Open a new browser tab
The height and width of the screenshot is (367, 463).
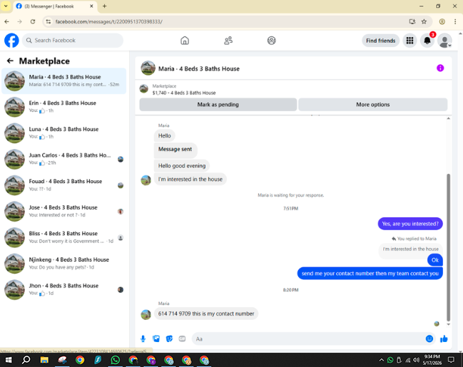[x=105, y=6]
